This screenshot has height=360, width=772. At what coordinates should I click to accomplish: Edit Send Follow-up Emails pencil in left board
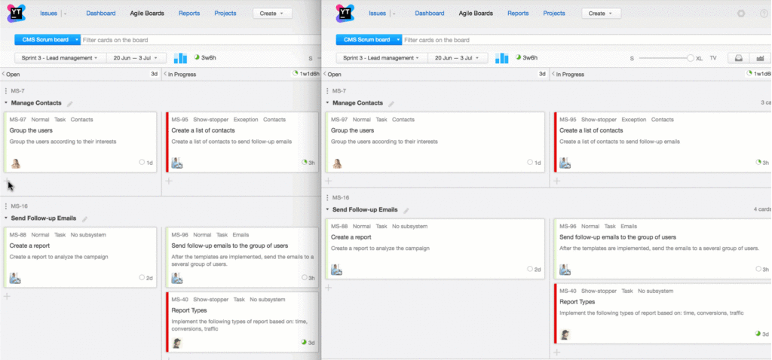pyautogui.click(x=84, y=219)
